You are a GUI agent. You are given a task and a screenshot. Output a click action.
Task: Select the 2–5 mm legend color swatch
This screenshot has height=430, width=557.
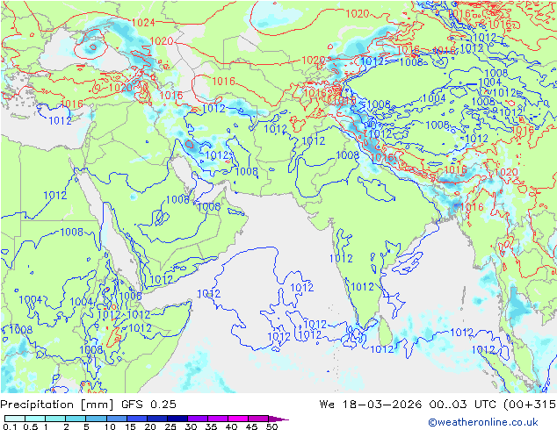click(x=76, y=419)
